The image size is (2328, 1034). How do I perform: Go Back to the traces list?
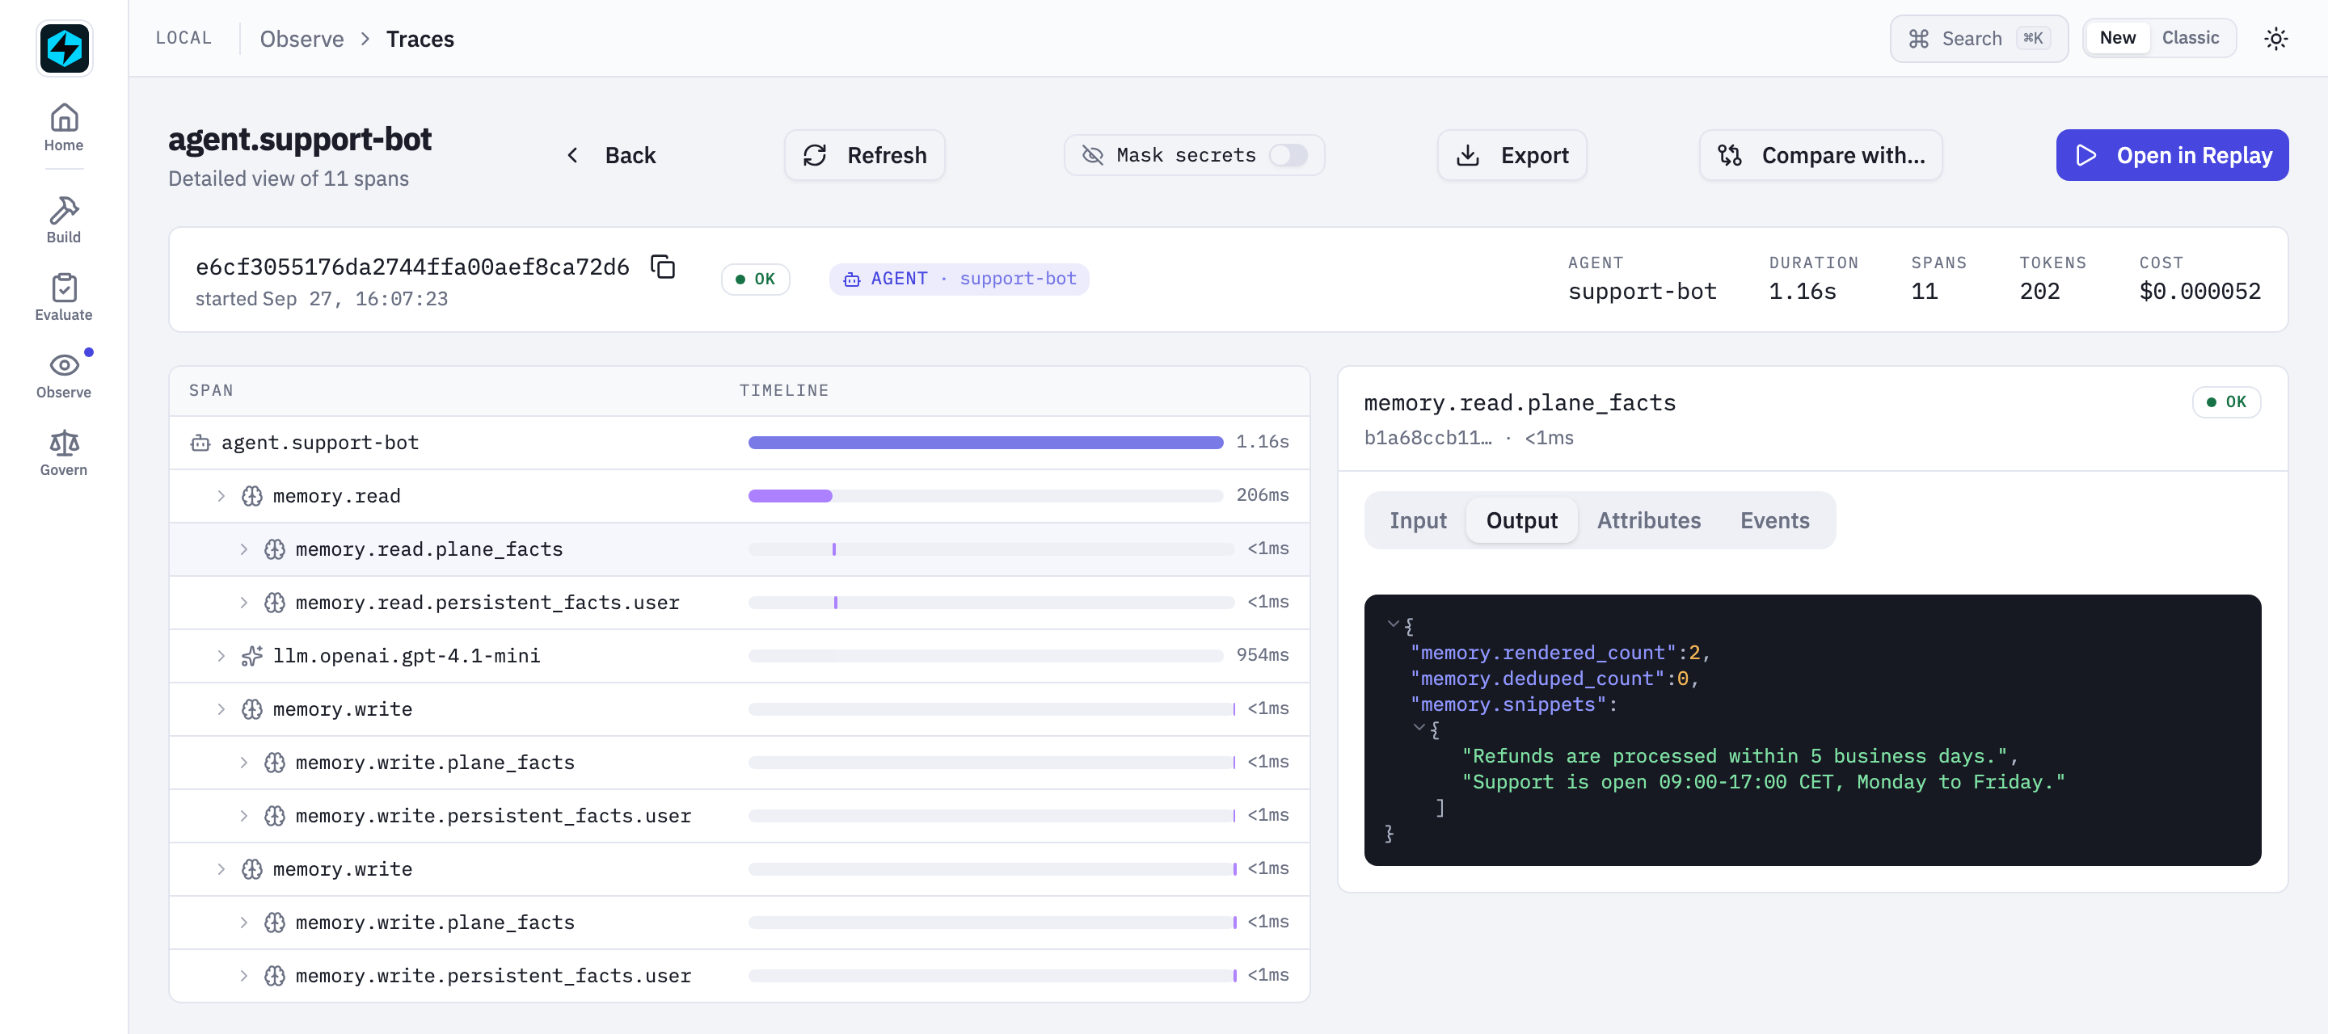(611, 155)
